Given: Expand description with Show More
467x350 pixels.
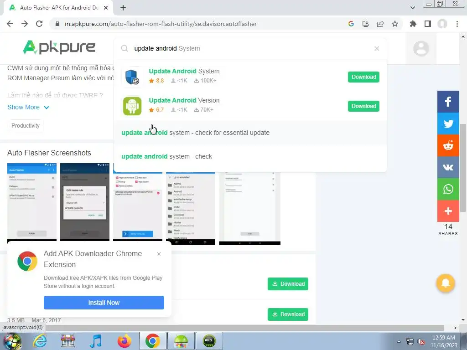Looking at the screenshot, I should click(28, 107).
